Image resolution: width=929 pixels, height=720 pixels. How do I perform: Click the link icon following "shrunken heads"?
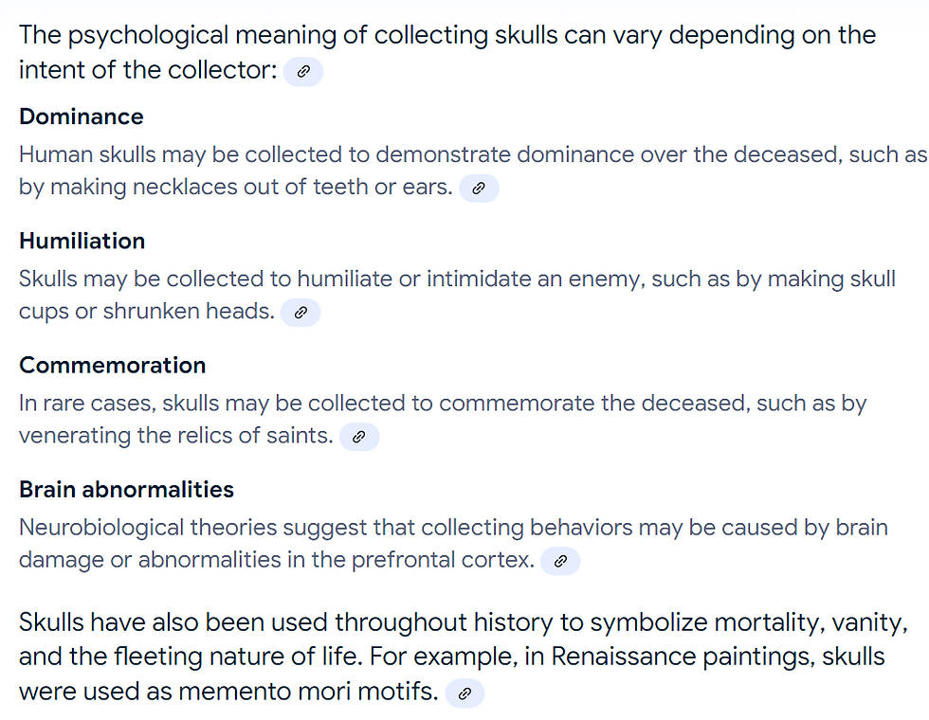tap(301, 313)
